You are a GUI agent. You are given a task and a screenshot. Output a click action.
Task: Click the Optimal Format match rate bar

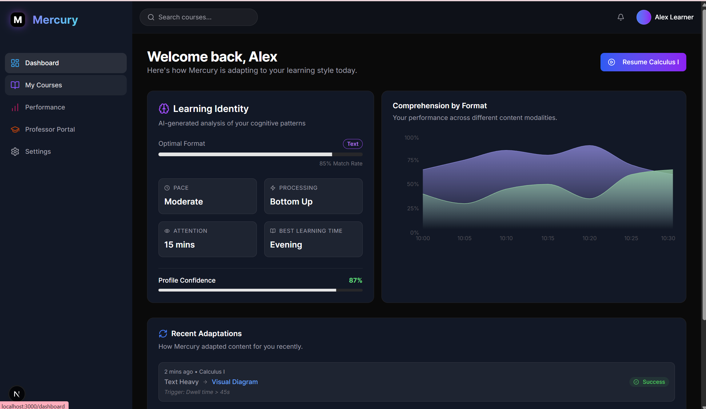pyautogui.click(x=260, y=154)
